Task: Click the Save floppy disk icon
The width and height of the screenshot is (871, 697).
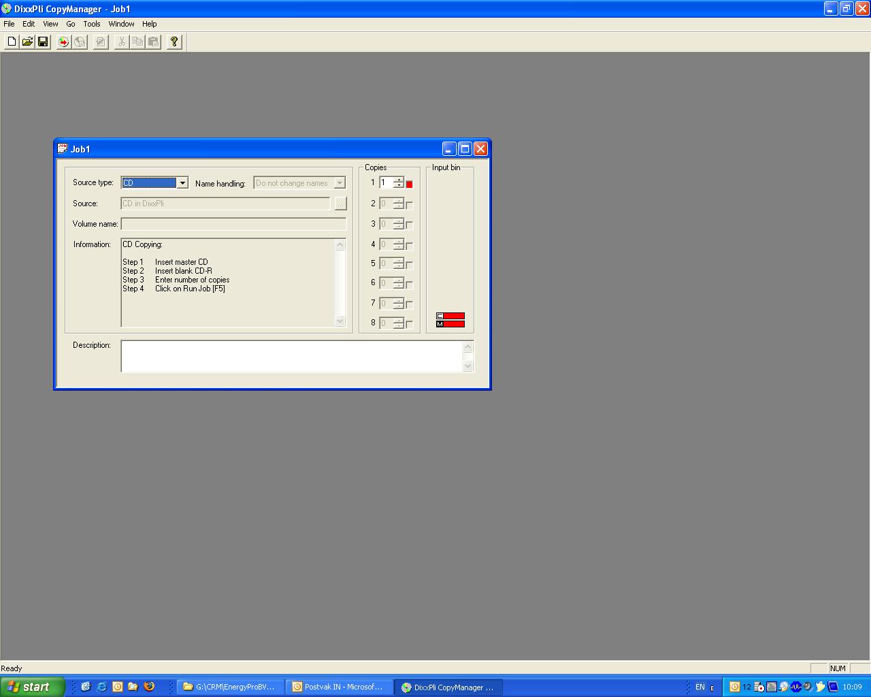Action: [x=43, y=42]
